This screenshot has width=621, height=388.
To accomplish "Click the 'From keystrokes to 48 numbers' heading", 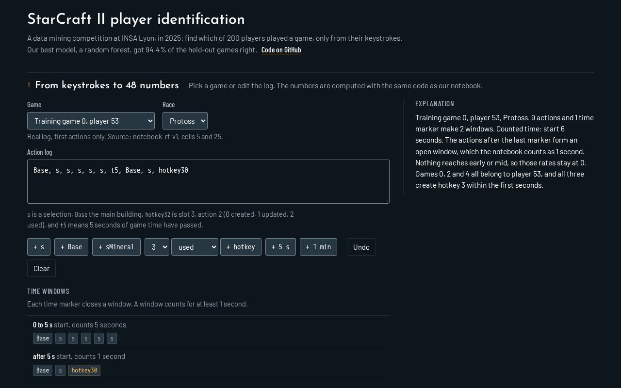I will tap(107, 85).
